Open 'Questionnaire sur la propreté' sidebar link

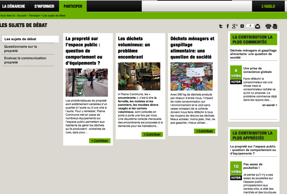pos(21,49)
